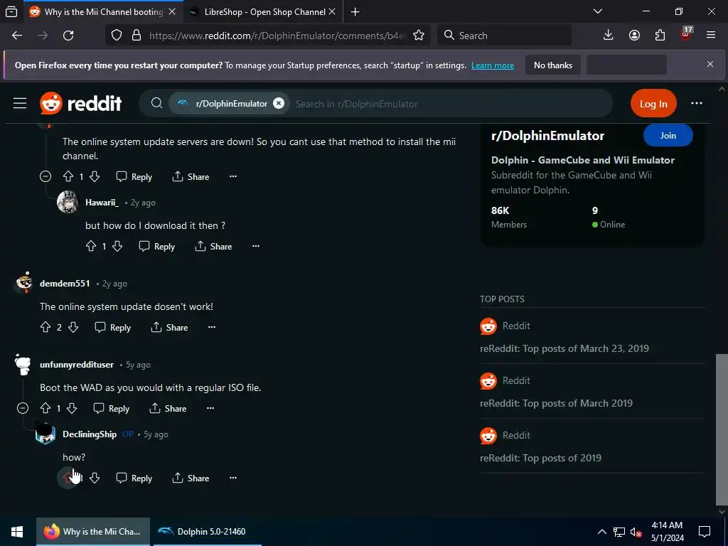Upvote Hawarii_'s comment
728x546 pixels.
pos(91,246)
